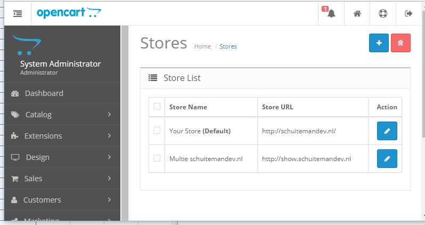Viewport: 425px width, 225px height.
Task: Click the Store Name column header
Action: (188, 107)
